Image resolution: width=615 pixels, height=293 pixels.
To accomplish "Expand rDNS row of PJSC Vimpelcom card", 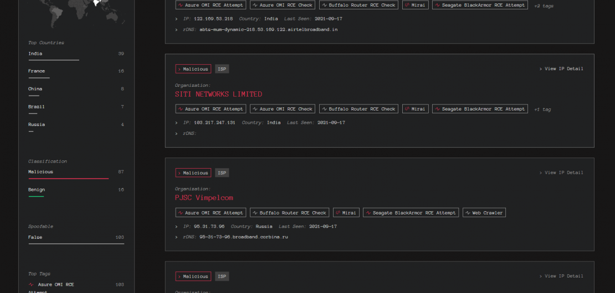I will (177, 237).
